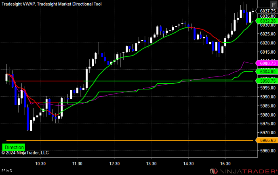This screenshot has width=278, height=175.
Task: Click the 5975.00 price axis label
Action: pyautogui.click(x=268, y=123)
